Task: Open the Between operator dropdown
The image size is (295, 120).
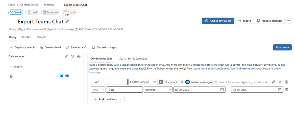Action: (x=158, y=89)
